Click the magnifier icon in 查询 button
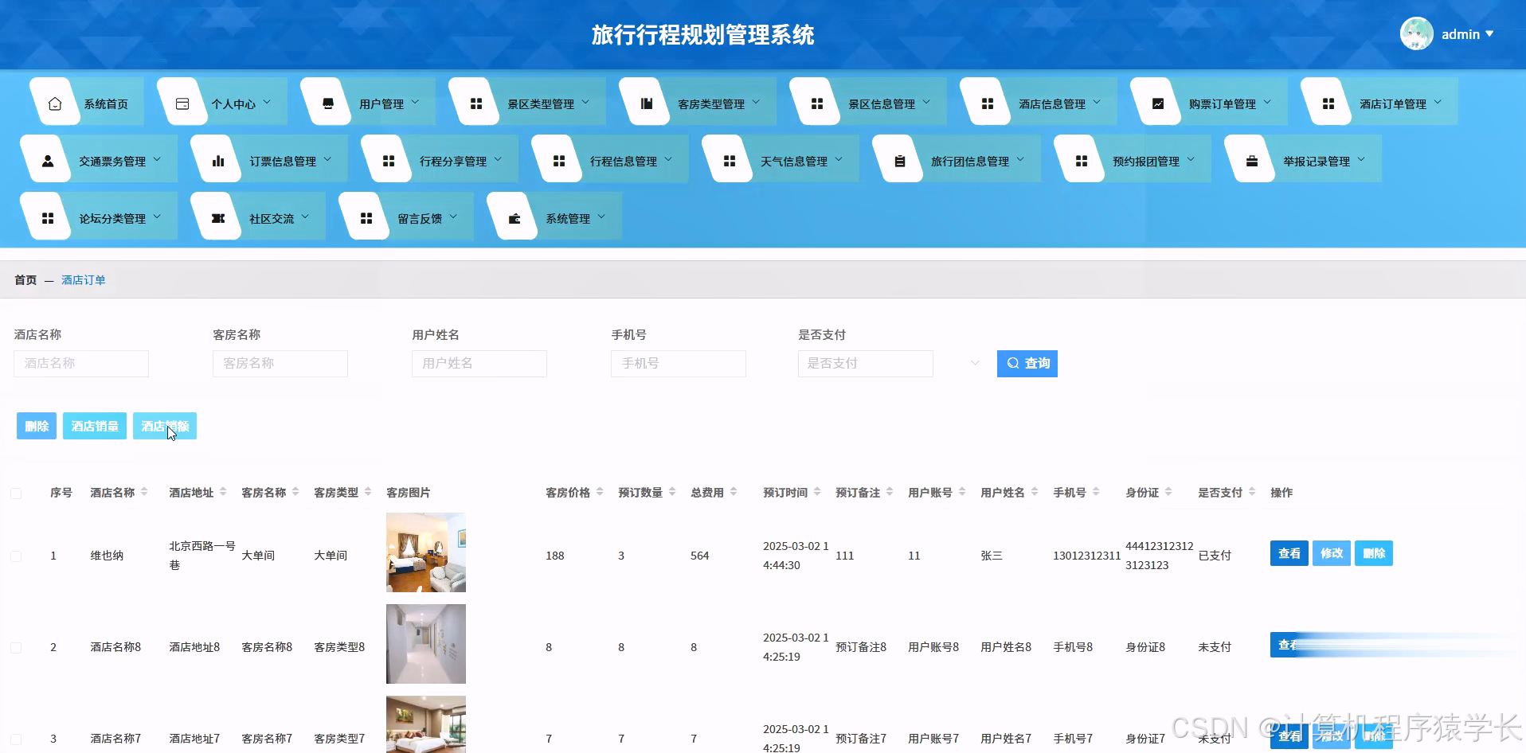 (1012, 363)
